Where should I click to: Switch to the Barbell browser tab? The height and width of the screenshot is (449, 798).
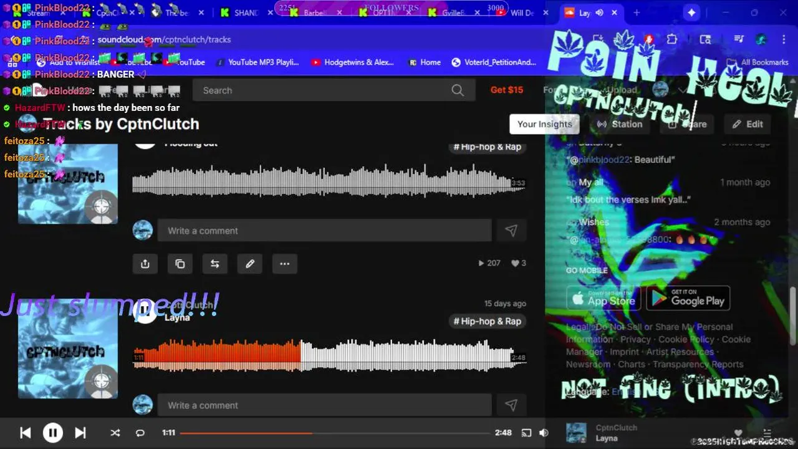point(315,12)
